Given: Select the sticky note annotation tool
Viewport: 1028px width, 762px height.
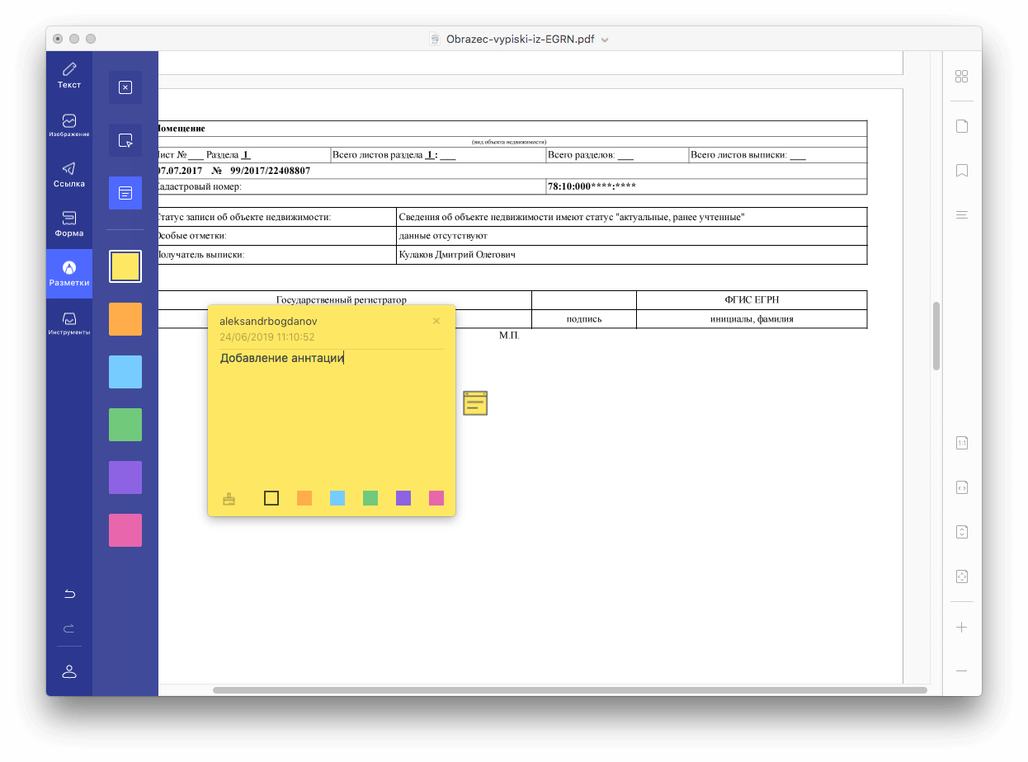Looking at the screenshot, I should pyautogui.click(x=125, y=193).
